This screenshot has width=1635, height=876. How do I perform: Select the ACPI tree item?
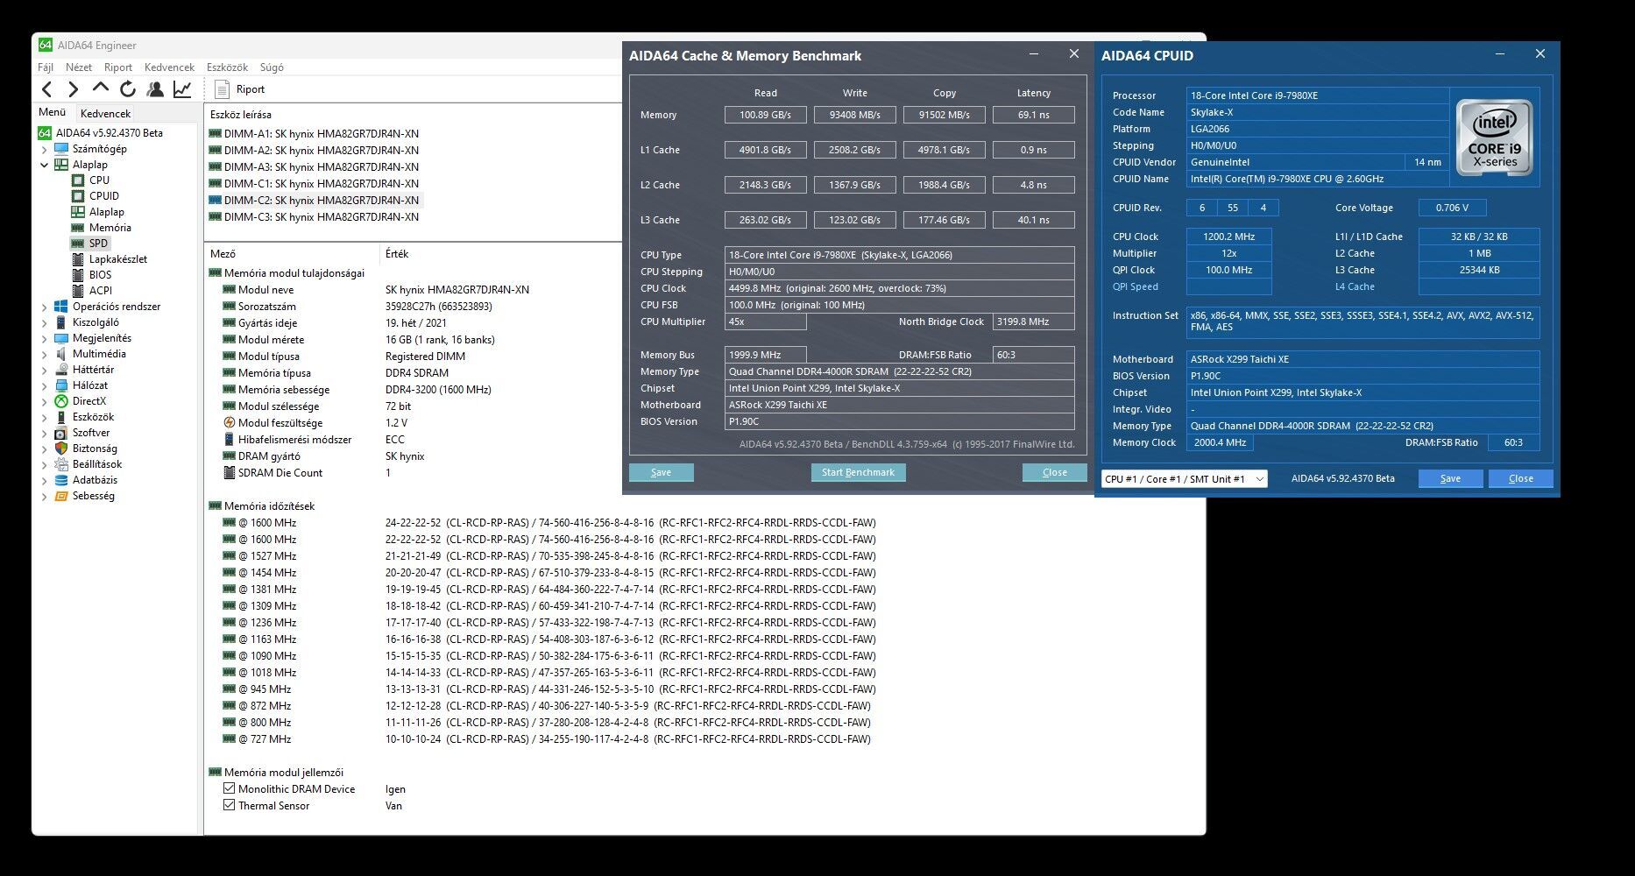100,291
